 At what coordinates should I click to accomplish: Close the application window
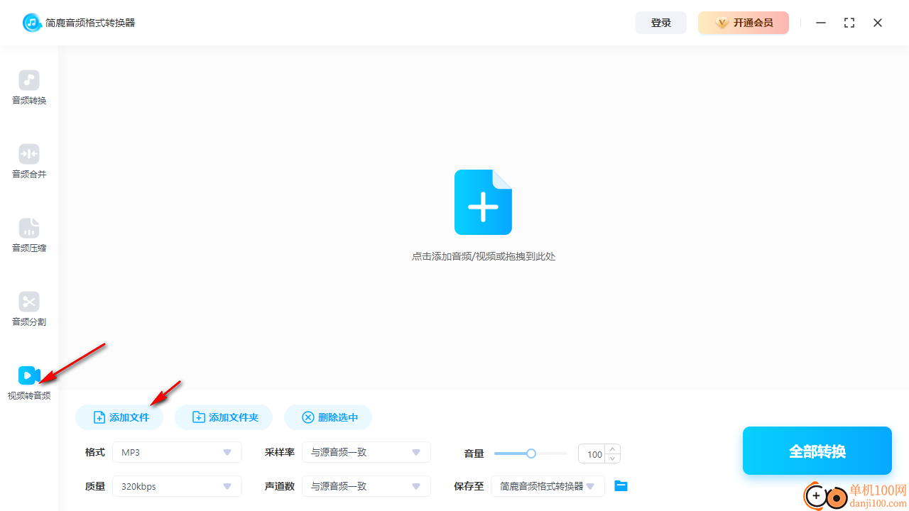tap(878, 23)
